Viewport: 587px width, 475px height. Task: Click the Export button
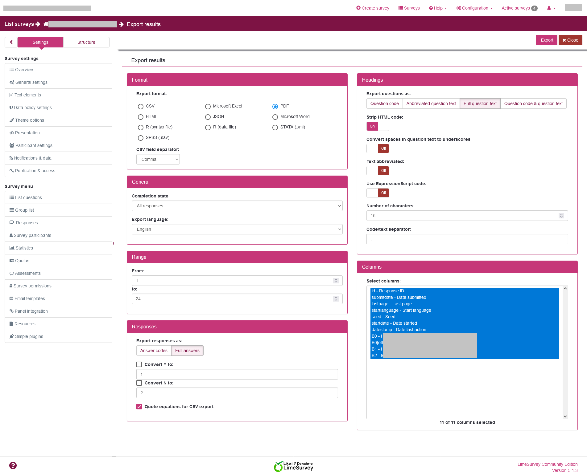[547, 40]
